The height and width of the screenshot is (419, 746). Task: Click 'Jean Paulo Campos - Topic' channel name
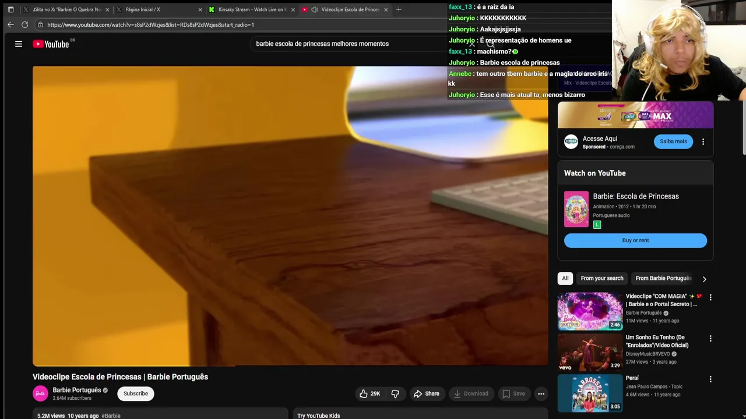(654, 386)
